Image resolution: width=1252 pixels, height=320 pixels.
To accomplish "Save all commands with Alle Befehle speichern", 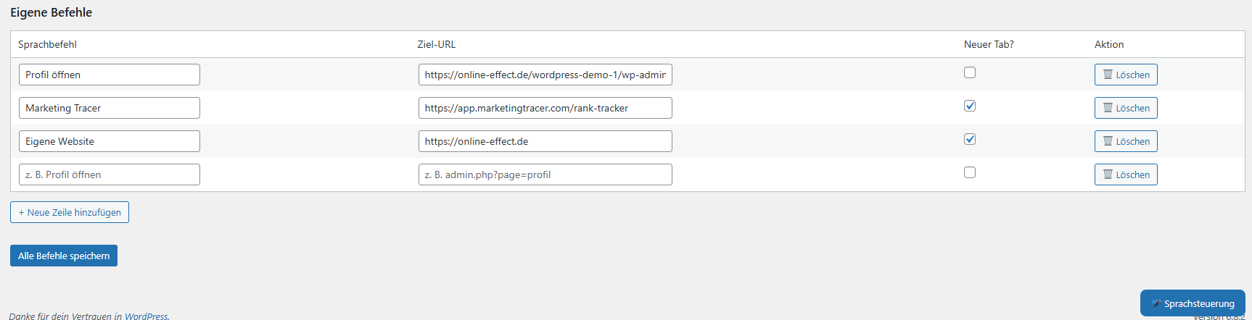I will [x=64, y=256].
